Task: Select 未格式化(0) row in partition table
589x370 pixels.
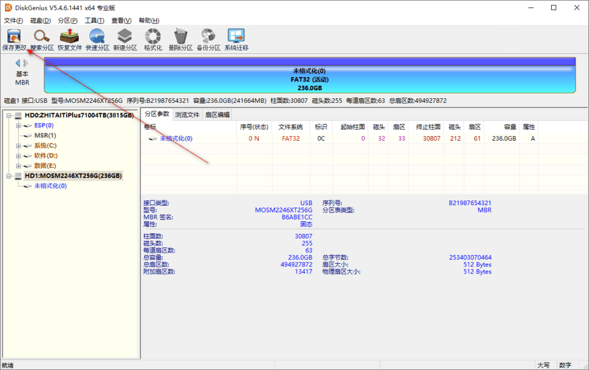Action: click(x=176, y=138)
